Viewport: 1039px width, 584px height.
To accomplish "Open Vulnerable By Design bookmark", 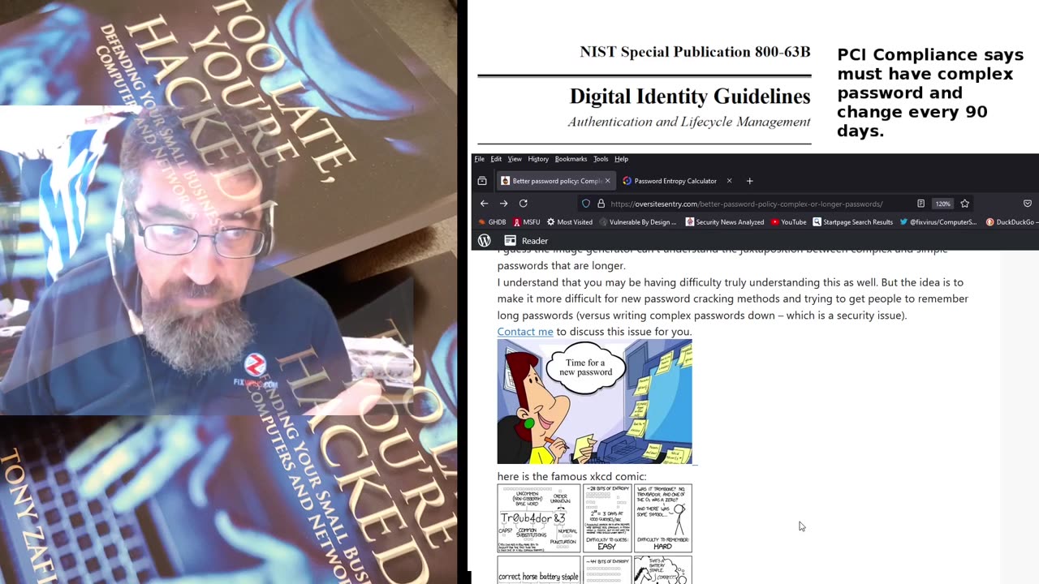I will click(638, 222).
